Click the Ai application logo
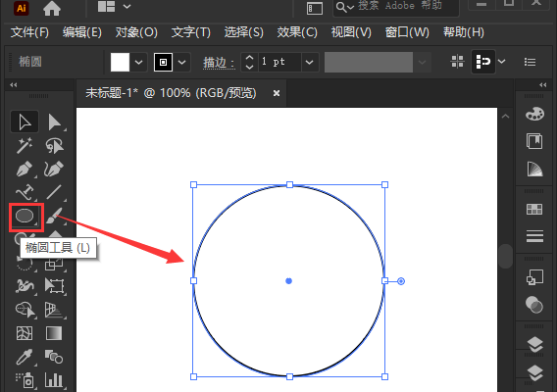This screenshot has height=392, width=557. (22, 8)
